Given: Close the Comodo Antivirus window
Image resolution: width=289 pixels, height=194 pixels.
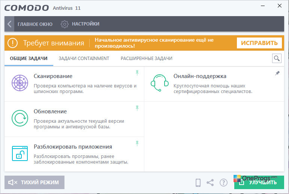Looking at the screenshot, I should click(280, 6).
